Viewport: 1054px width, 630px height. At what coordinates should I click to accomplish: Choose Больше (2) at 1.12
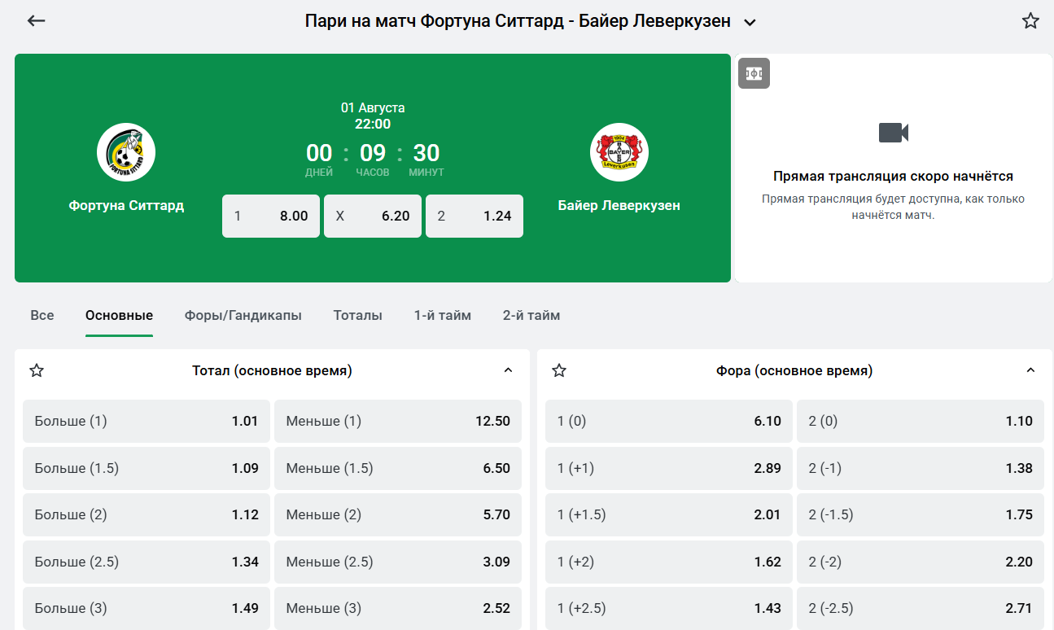(147, 514)
